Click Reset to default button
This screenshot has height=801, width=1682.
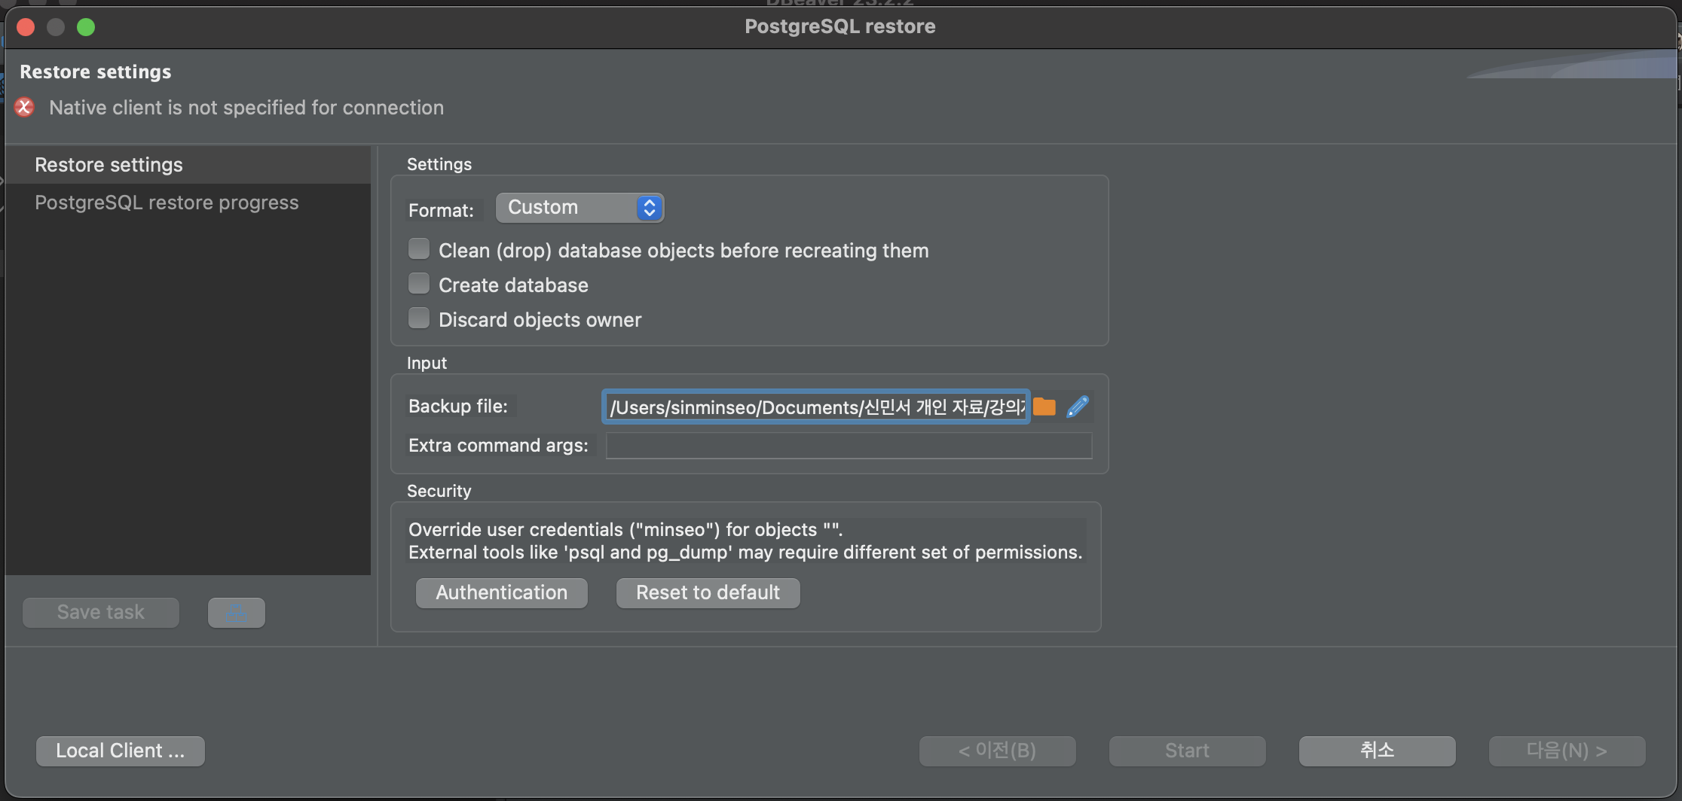click(x=708, y=593)
